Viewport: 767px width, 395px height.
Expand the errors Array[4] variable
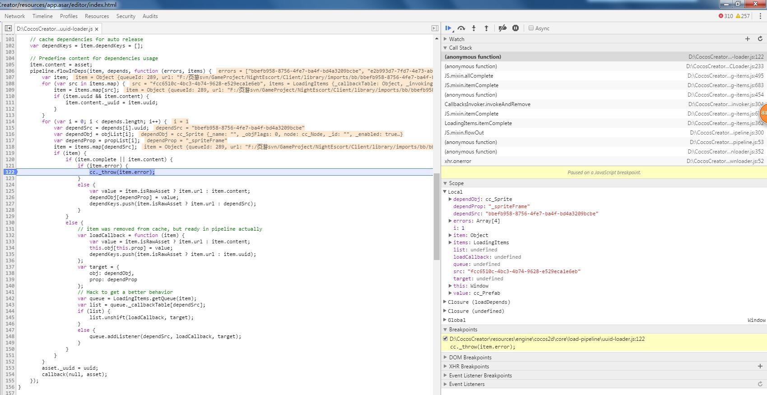(x=450, y=221)
